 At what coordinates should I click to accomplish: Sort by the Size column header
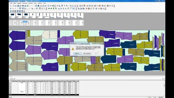[x=27, y=81]
